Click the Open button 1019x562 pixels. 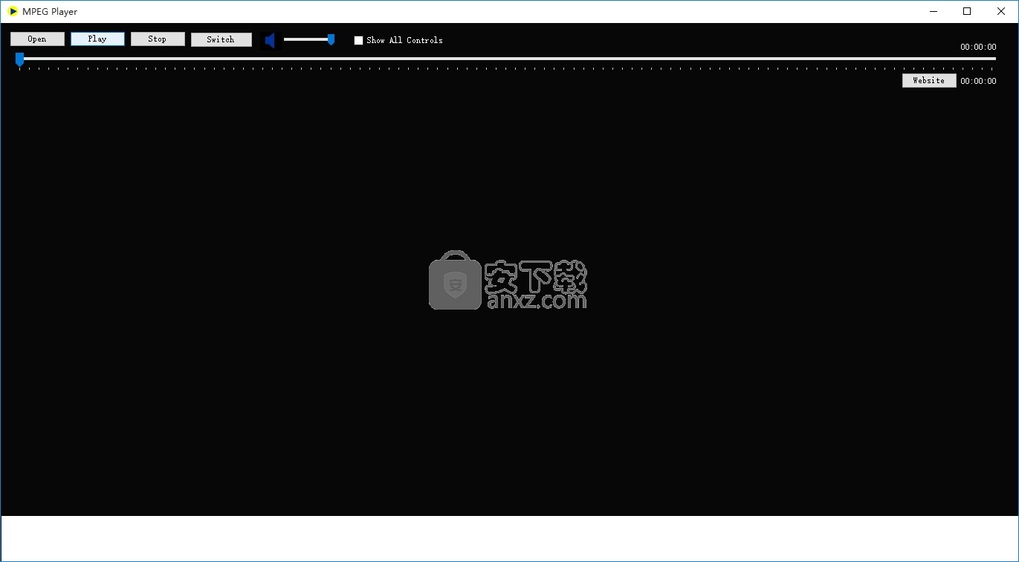point(37,39)
